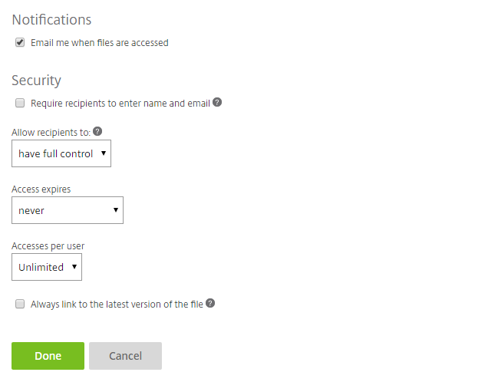Screen dimensions: 498x382
Task: Click the Require recipients to enter name label
Action: [x=120, y=104]
